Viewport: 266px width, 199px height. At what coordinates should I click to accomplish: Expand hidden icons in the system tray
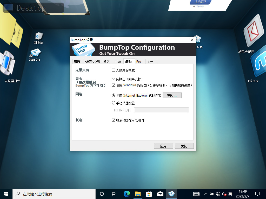tap(205, 194)
